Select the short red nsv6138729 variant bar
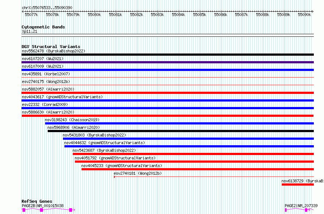This screenshot has height=214, width=324. tap(298, 185)
